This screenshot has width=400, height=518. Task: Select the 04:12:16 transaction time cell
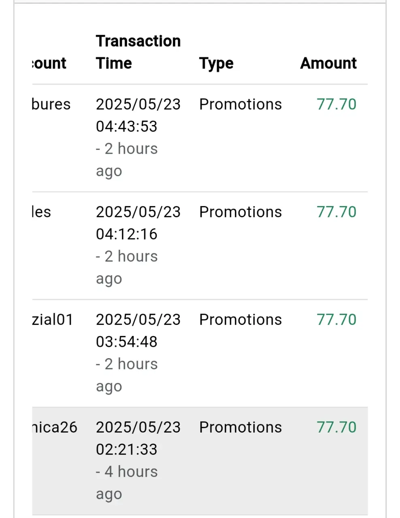[x=138, y=245]
